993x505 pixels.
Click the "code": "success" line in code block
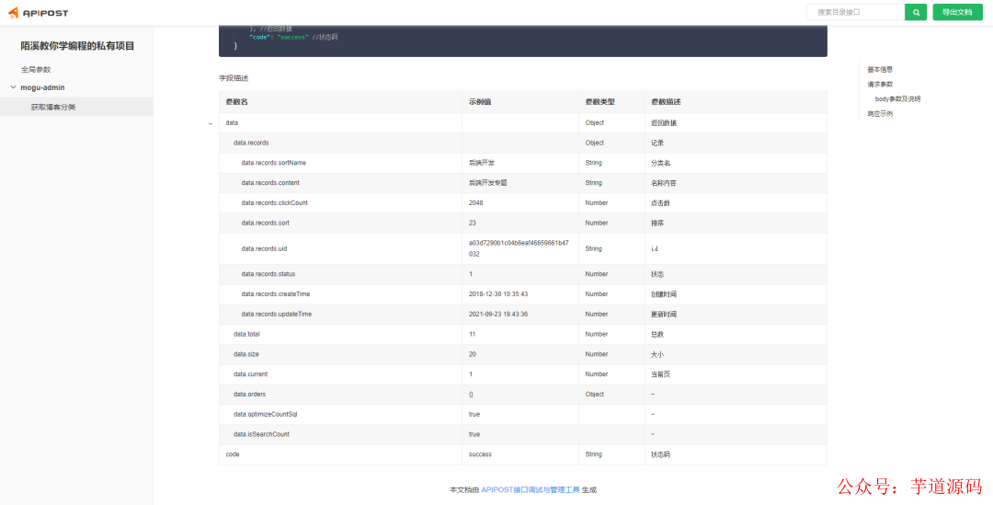[x=293, y=38]
